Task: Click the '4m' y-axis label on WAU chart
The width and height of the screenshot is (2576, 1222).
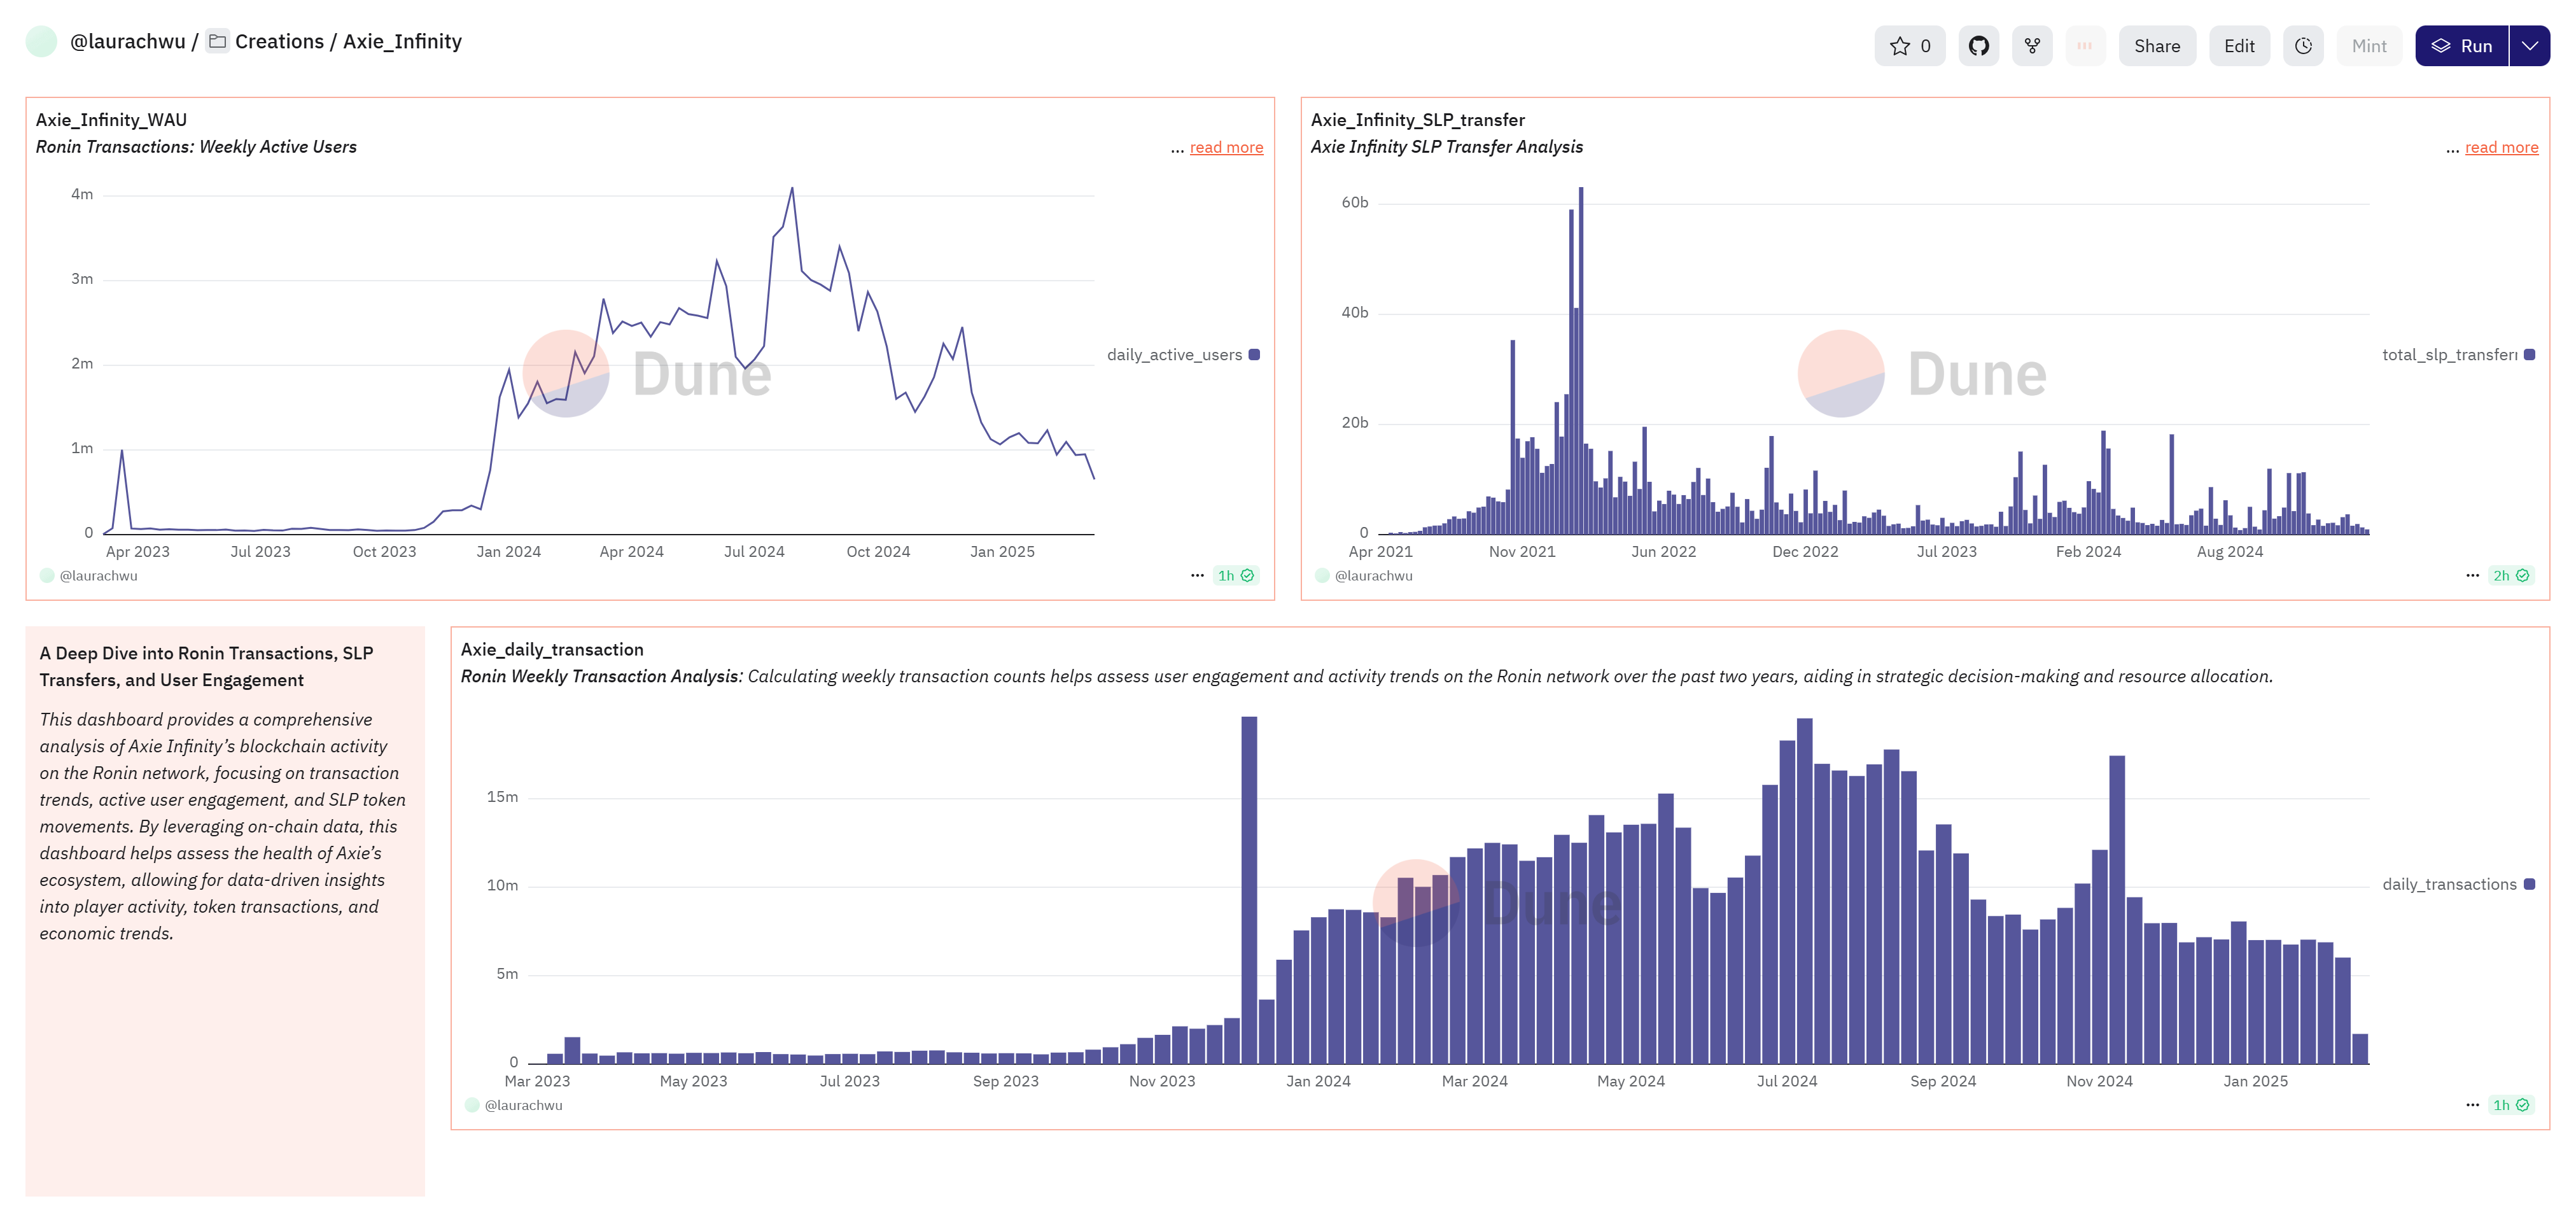Action: 81,194
